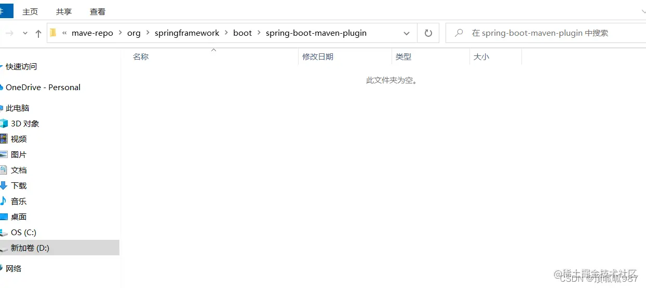Sort by 大小 column header

click(x=481, y=57)
